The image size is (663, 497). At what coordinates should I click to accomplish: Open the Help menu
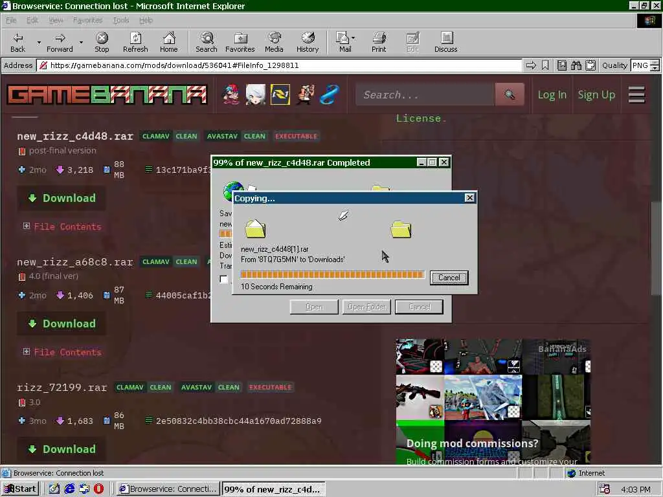pos(146,20)
